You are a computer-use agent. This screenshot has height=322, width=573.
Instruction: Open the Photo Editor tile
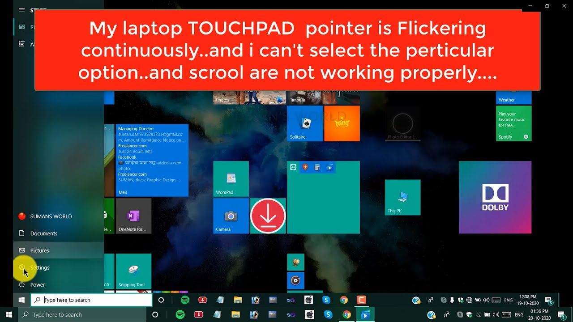point(402,123)
